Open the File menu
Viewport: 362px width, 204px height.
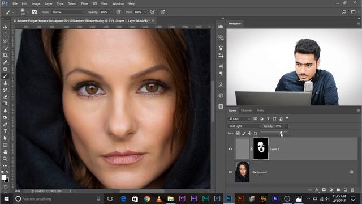[x=15, y=4]
